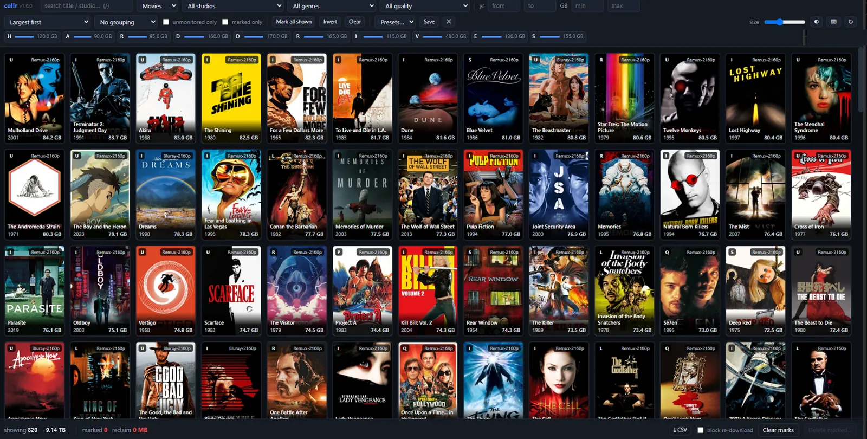
Task: Enable the marked only checkbox
Action: [225, 22]
